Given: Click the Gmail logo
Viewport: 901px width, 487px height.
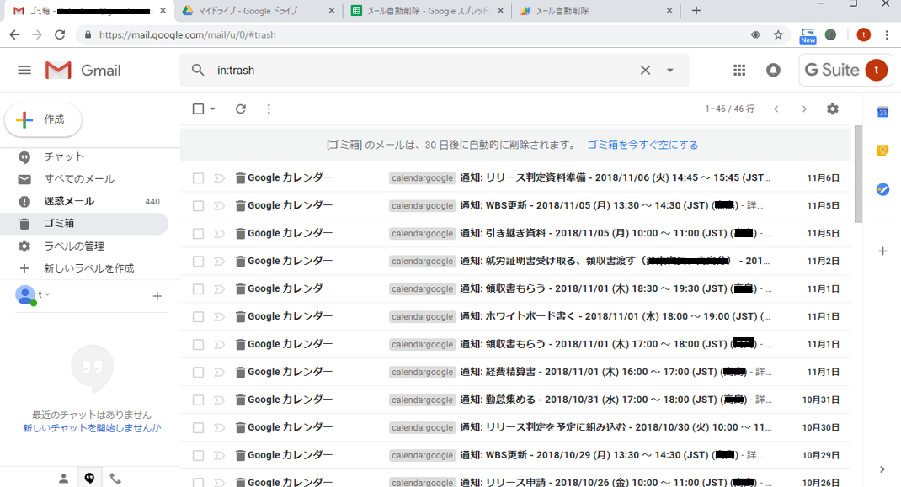Looking at the screenshot, I should point(83,70).
